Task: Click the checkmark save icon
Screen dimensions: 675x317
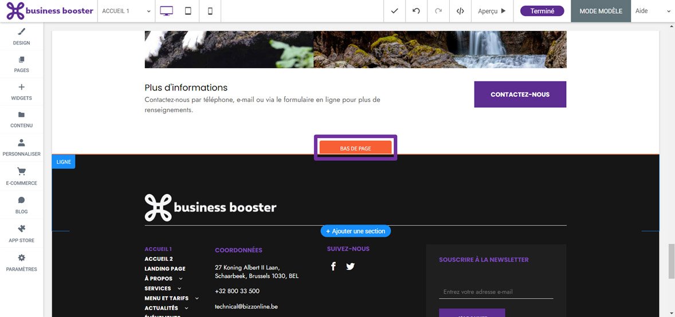Action: point(394,11)
